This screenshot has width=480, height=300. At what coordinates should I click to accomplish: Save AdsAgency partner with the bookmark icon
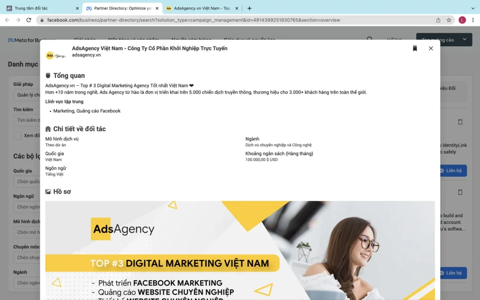pos(415,48)
